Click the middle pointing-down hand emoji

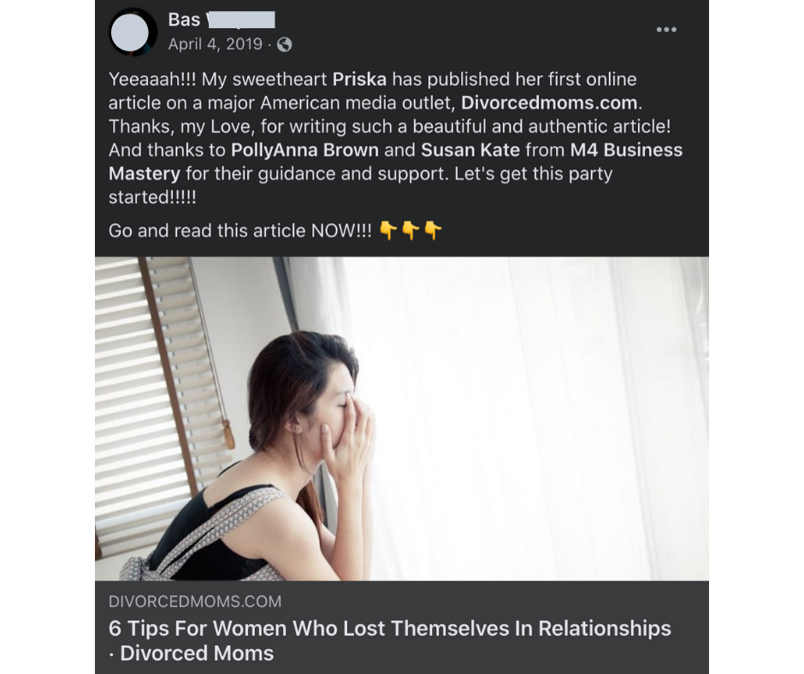[x=411, y=230]
